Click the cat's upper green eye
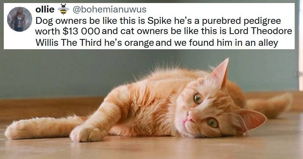This screenshot has width=303, height=159. (198, 98)
